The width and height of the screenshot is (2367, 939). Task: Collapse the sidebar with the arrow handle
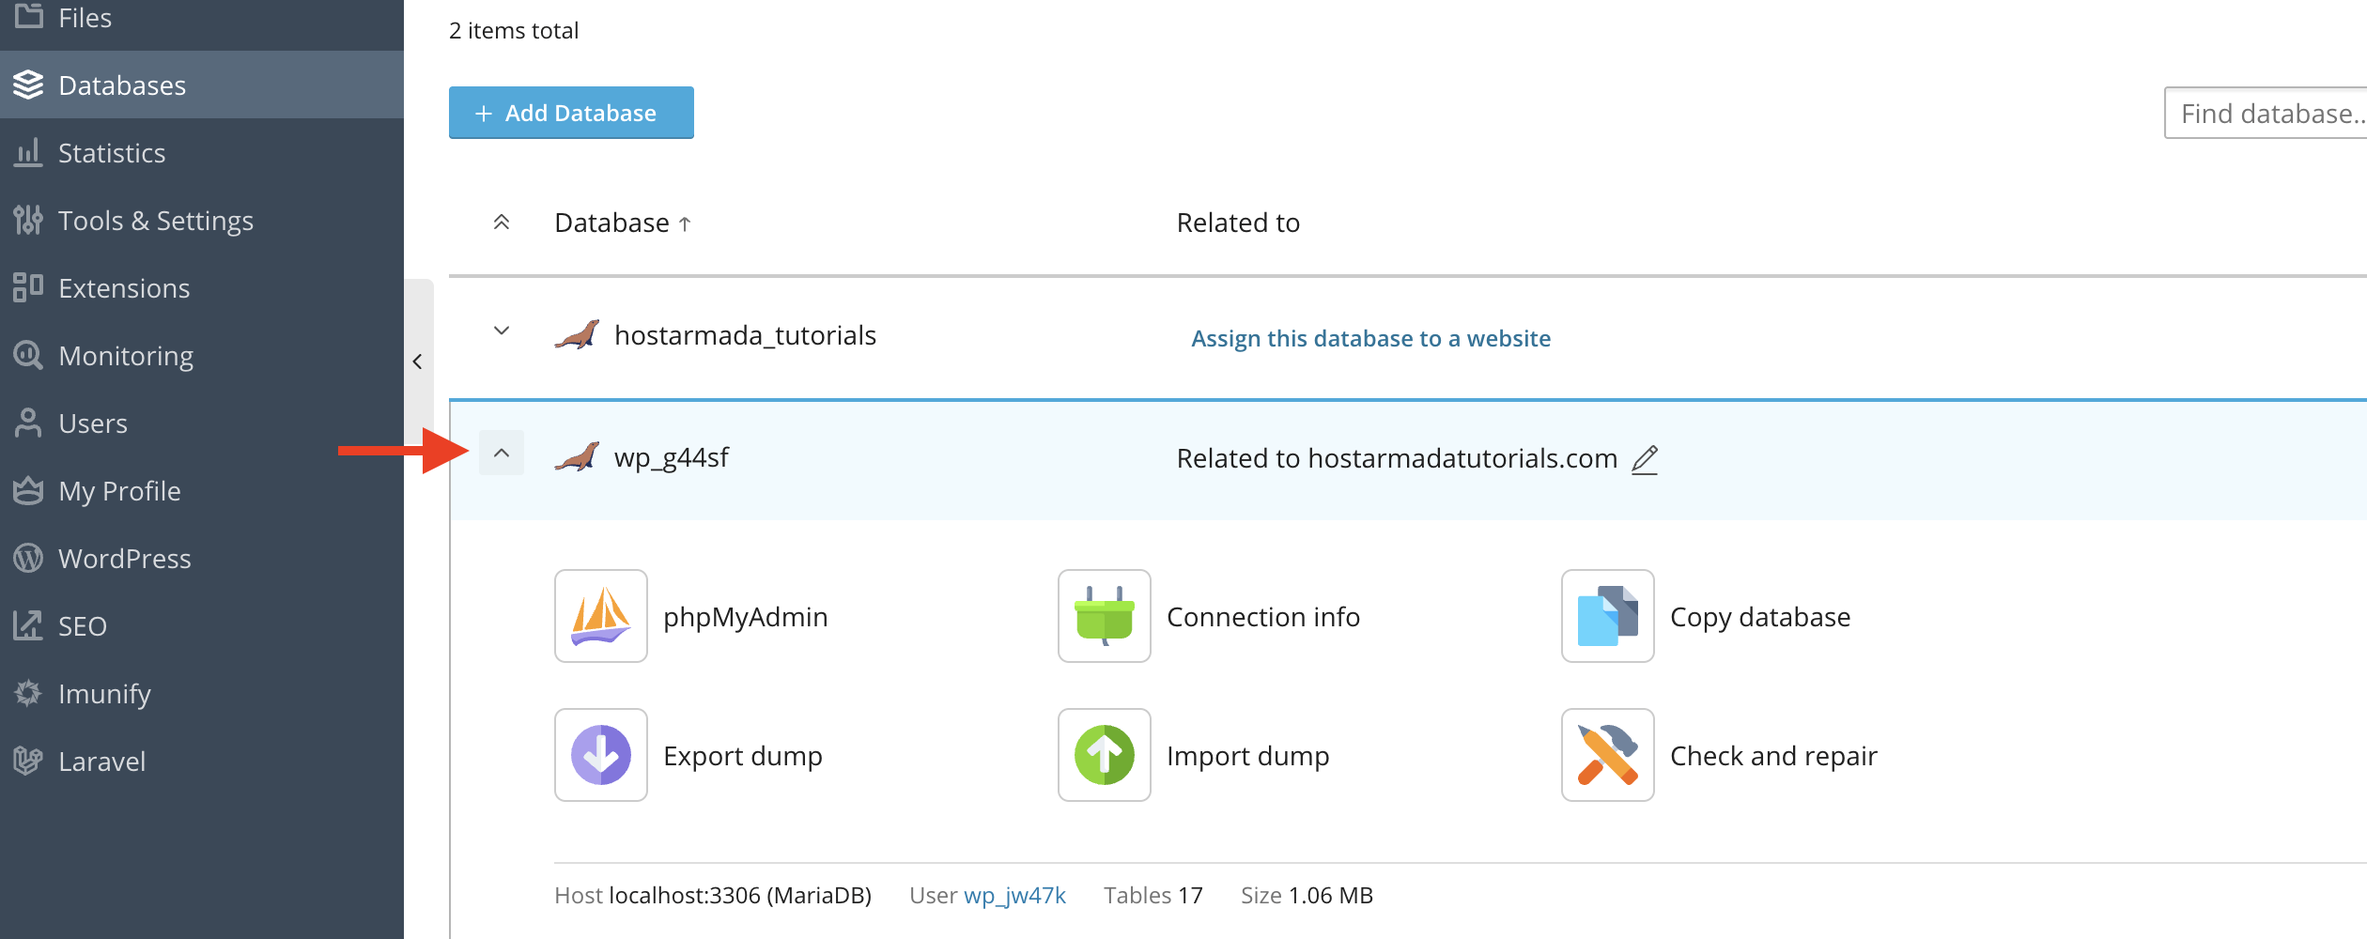[417, 361]
